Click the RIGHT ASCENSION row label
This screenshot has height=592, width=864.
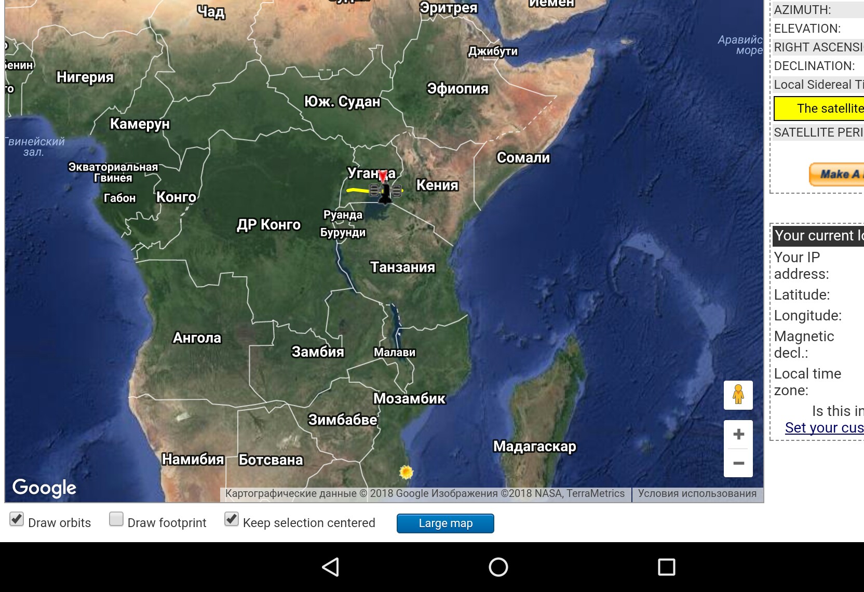coord(818,47)
